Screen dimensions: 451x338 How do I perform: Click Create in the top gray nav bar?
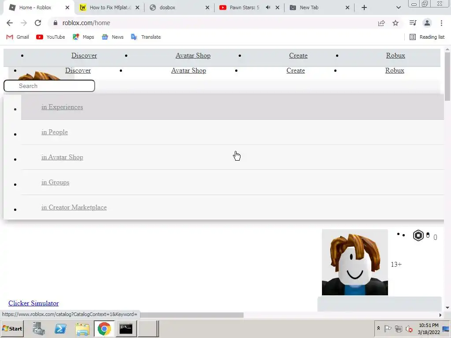298,55
